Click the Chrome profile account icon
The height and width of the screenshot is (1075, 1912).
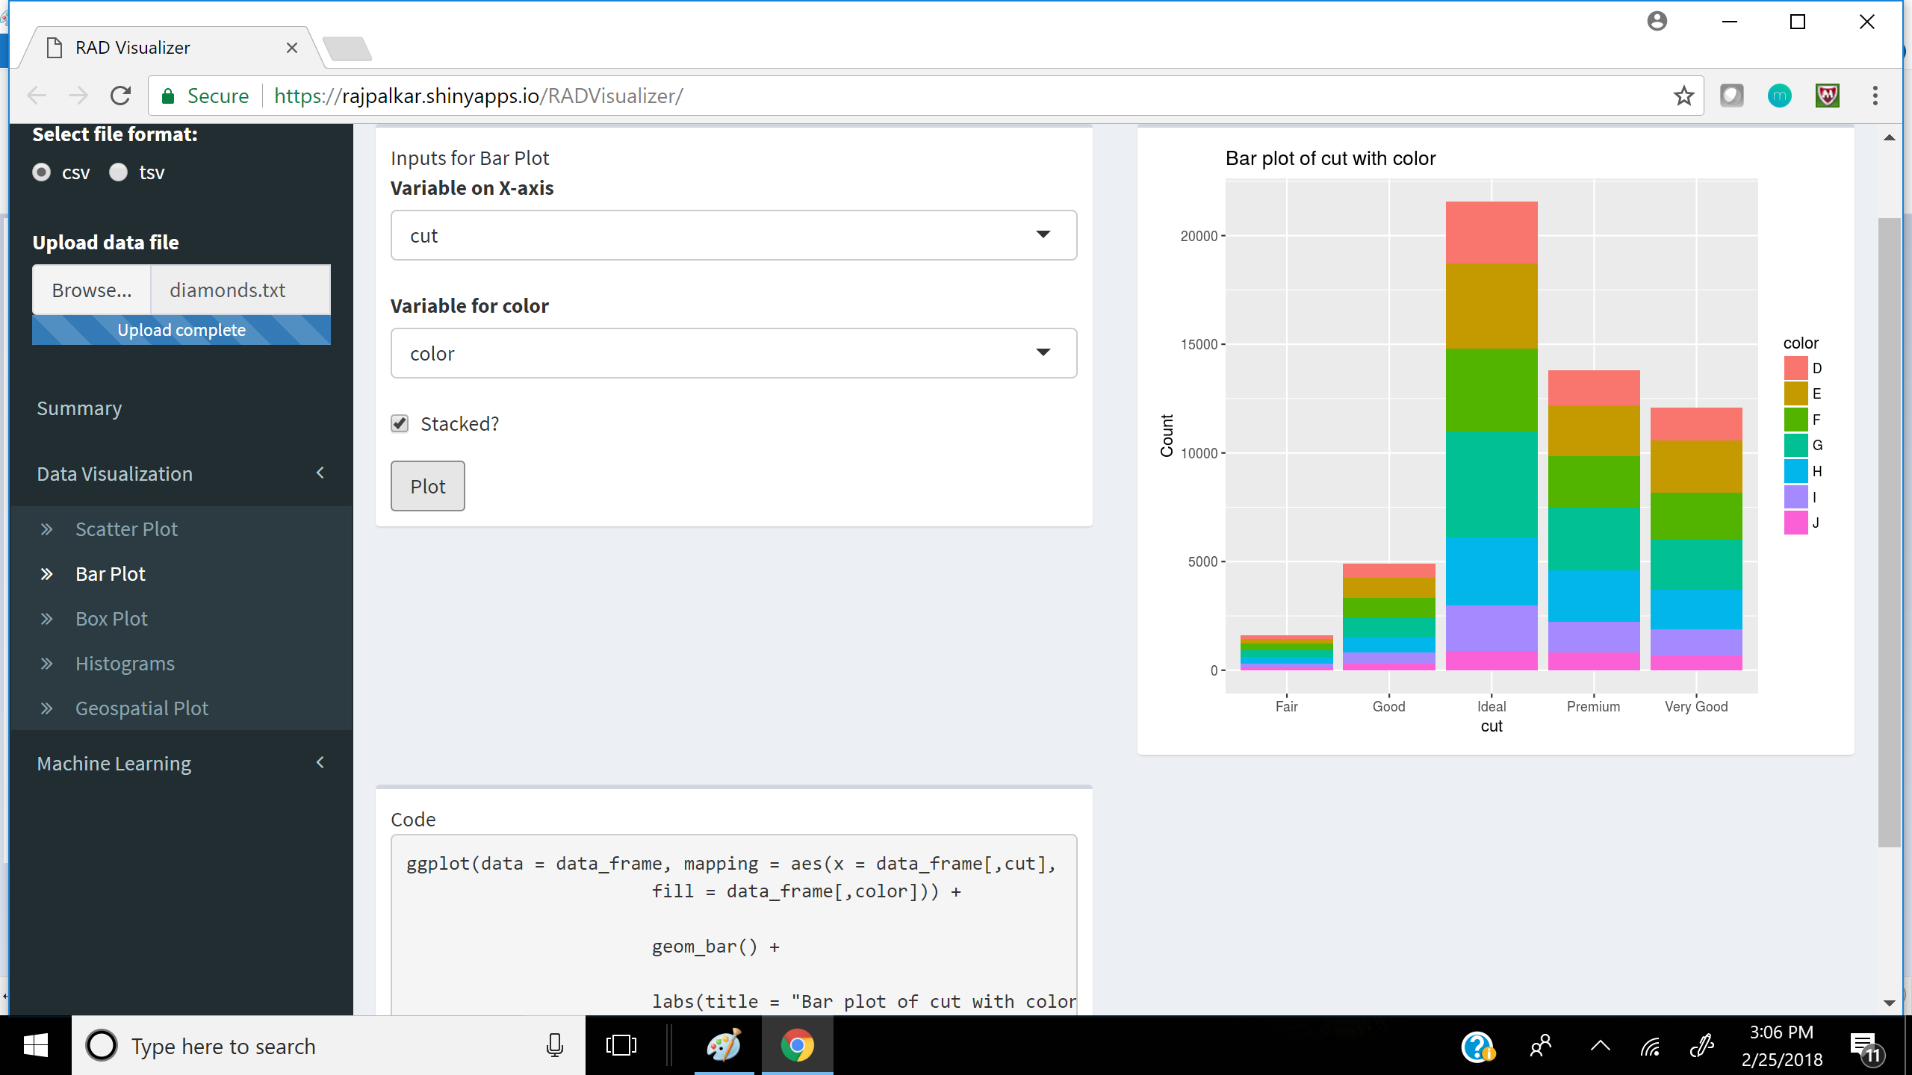tap(1657, 22)
